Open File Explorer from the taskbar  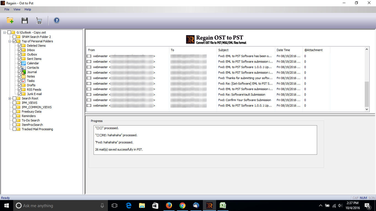(x=142, y=206)
